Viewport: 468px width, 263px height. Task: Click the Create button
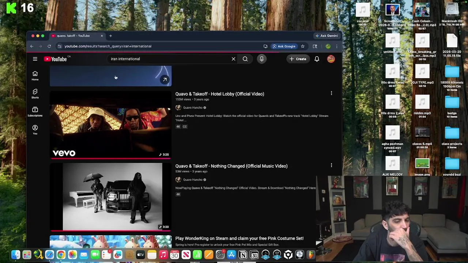pos(298,59)
